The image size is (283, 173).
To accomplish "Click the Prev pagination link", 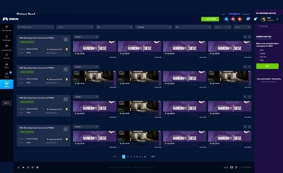I will (114, 157).
